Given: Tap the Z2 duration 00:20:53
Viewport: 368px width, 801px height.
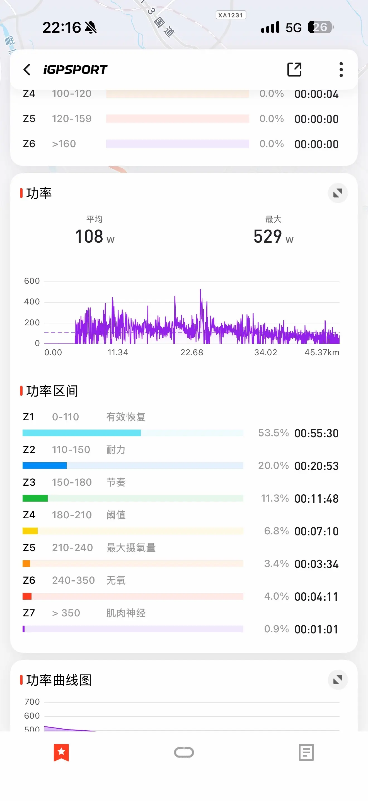Looking at the screenshot, I should (316, 466).
